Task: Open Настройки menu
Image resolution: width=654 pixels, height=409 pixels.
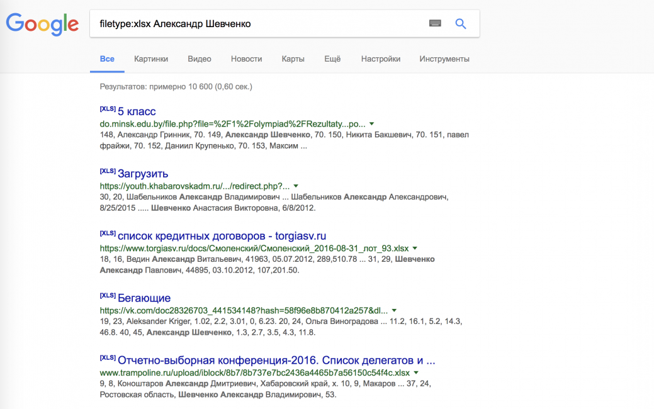Action: [x=380, y=59]
